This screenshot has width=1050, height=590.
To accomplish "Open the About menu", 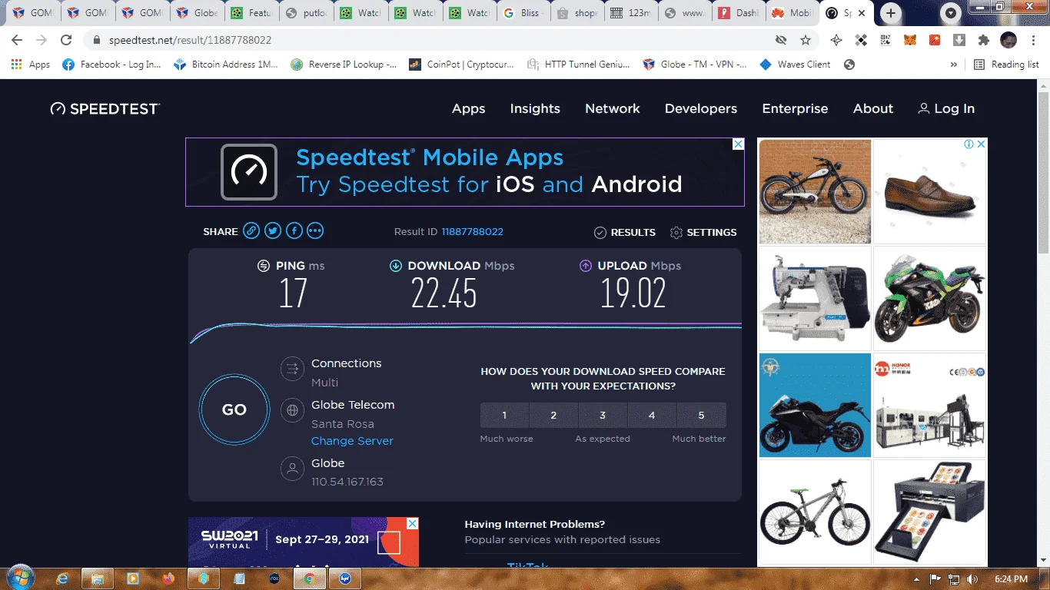I will [x=873, y=109].
